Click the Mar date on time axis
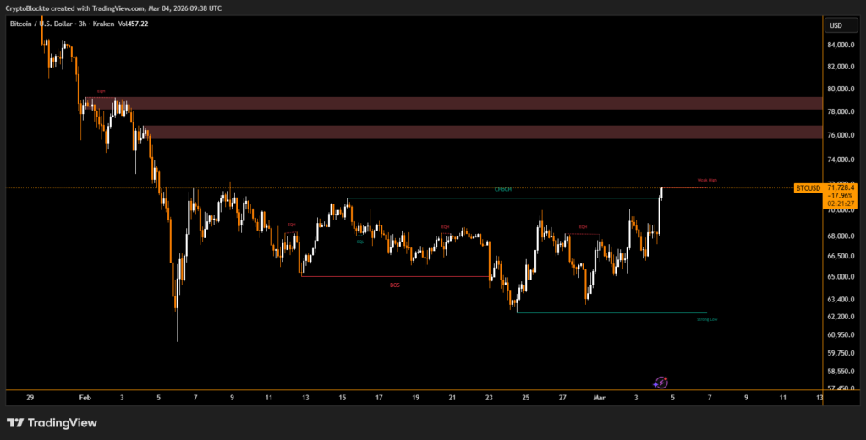This screenshot has height=440, width=866. click(599, 396)
